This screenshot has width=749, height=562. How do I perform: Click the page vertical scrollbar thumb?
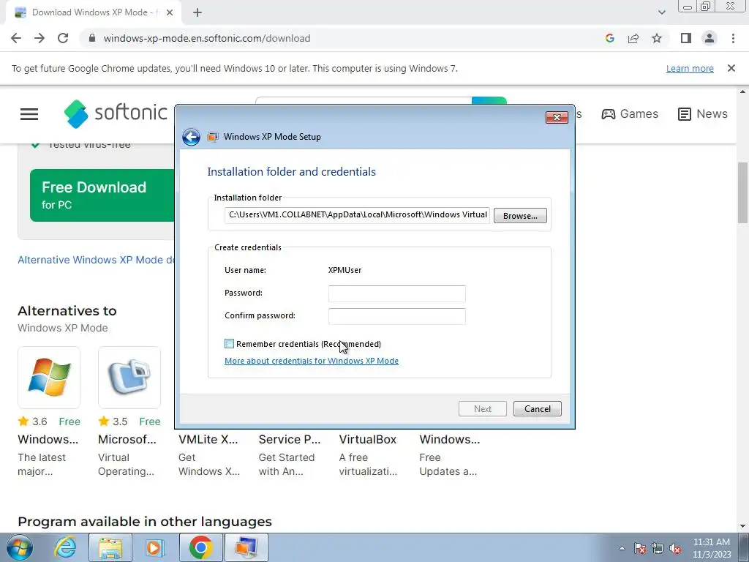[742, 191]
